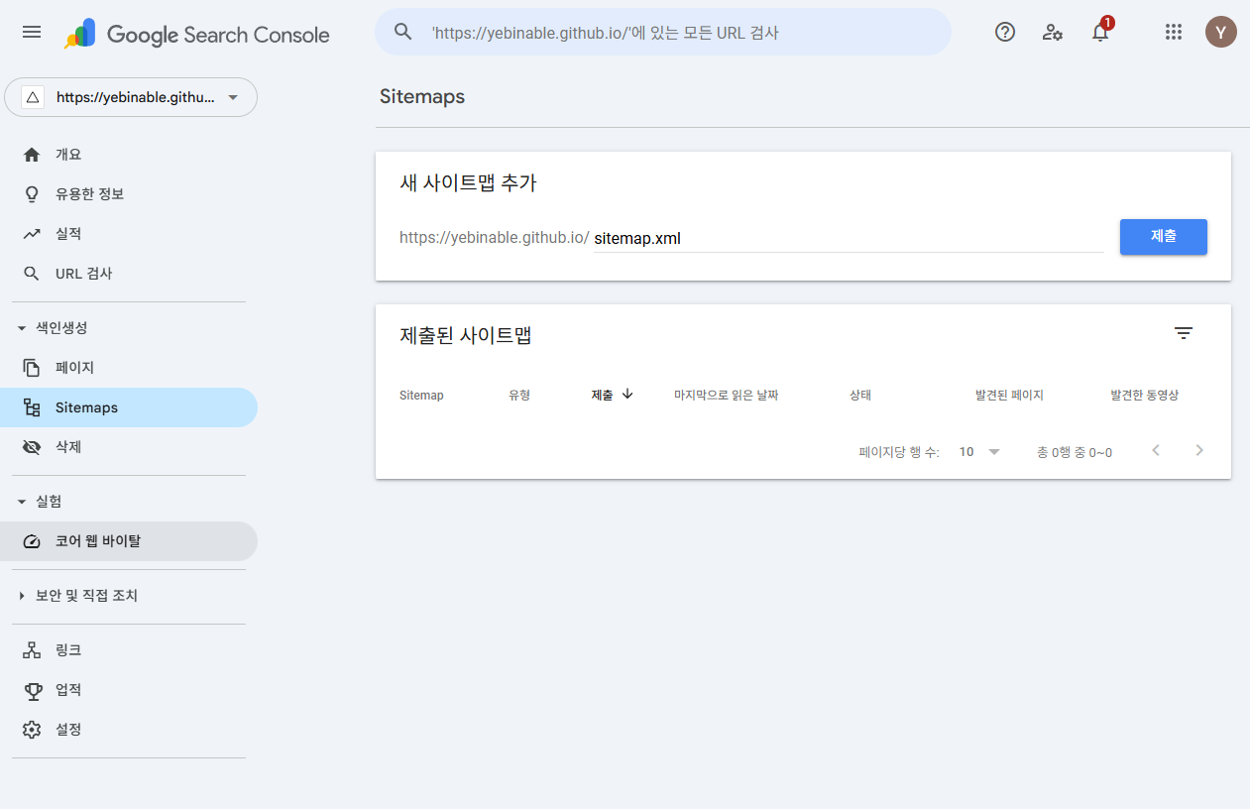Click the Google Search Console logo
Viewport: 1250px width, 809px height.
[x=196, y=34]
